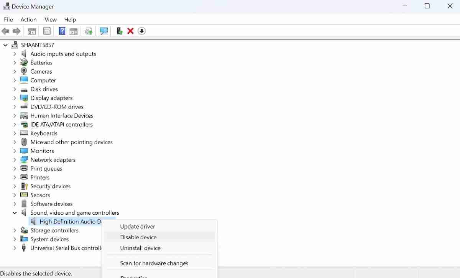The image size is (460, 278).
Task: Click the red Uninstall device toolbar icon
Action: coord(130,31)
